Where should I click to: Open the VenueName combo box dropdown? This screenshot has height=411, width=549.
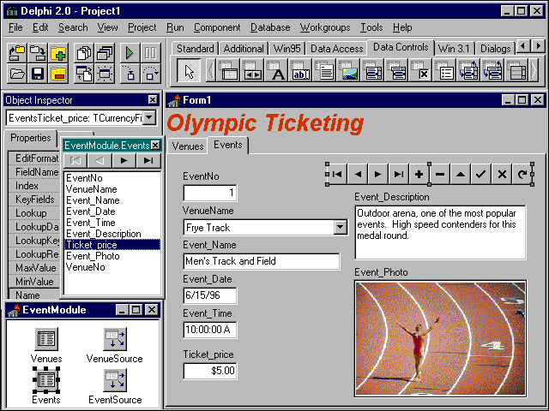tap(340, 228)
